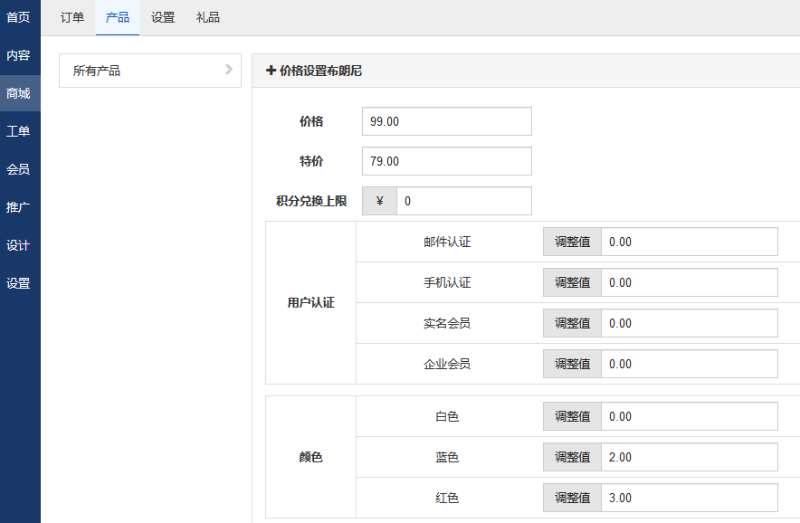Image resolution: width=800 pixels, height=523 pixels.
Task: Open 工单 sidebar section
Action: pos(19,131)
